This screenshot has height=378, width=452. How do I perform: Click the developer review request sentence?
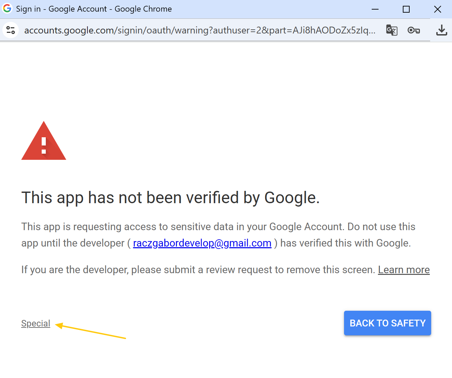[x=198, y=270]
